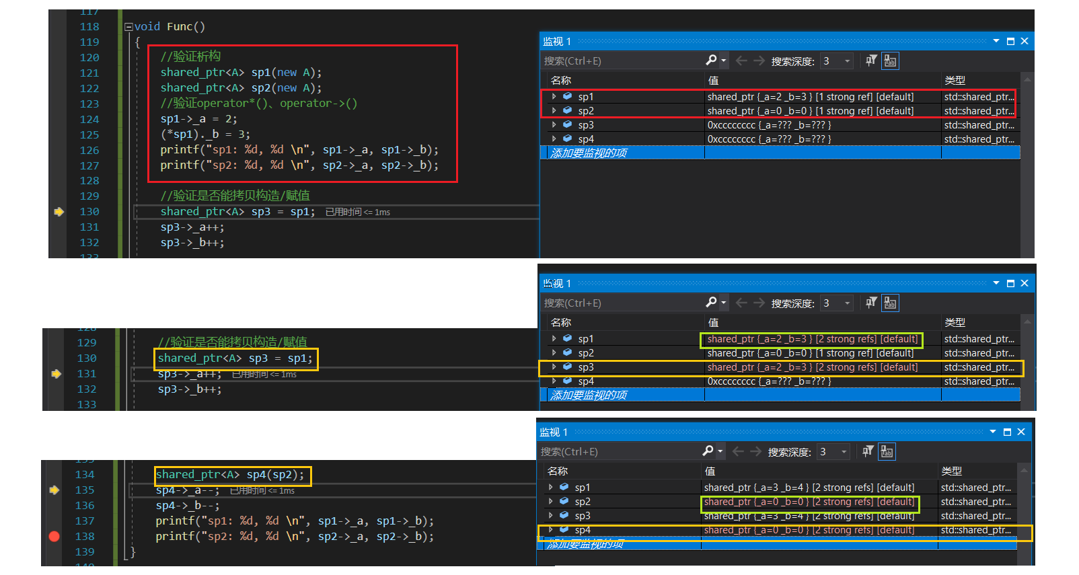Click the yellow execution arrow at line 130
The image size is (1079, 575).
pyautogui.click(x=59, y=212)
